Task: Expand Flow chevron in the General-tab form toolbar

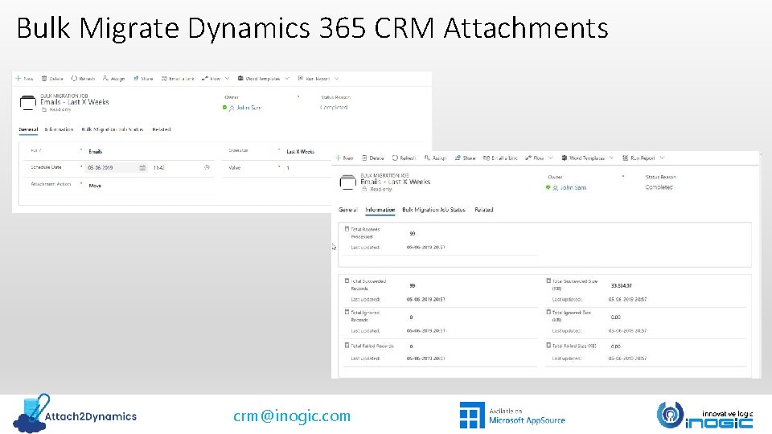Action: pyautogui.click(x=227, y=78)
